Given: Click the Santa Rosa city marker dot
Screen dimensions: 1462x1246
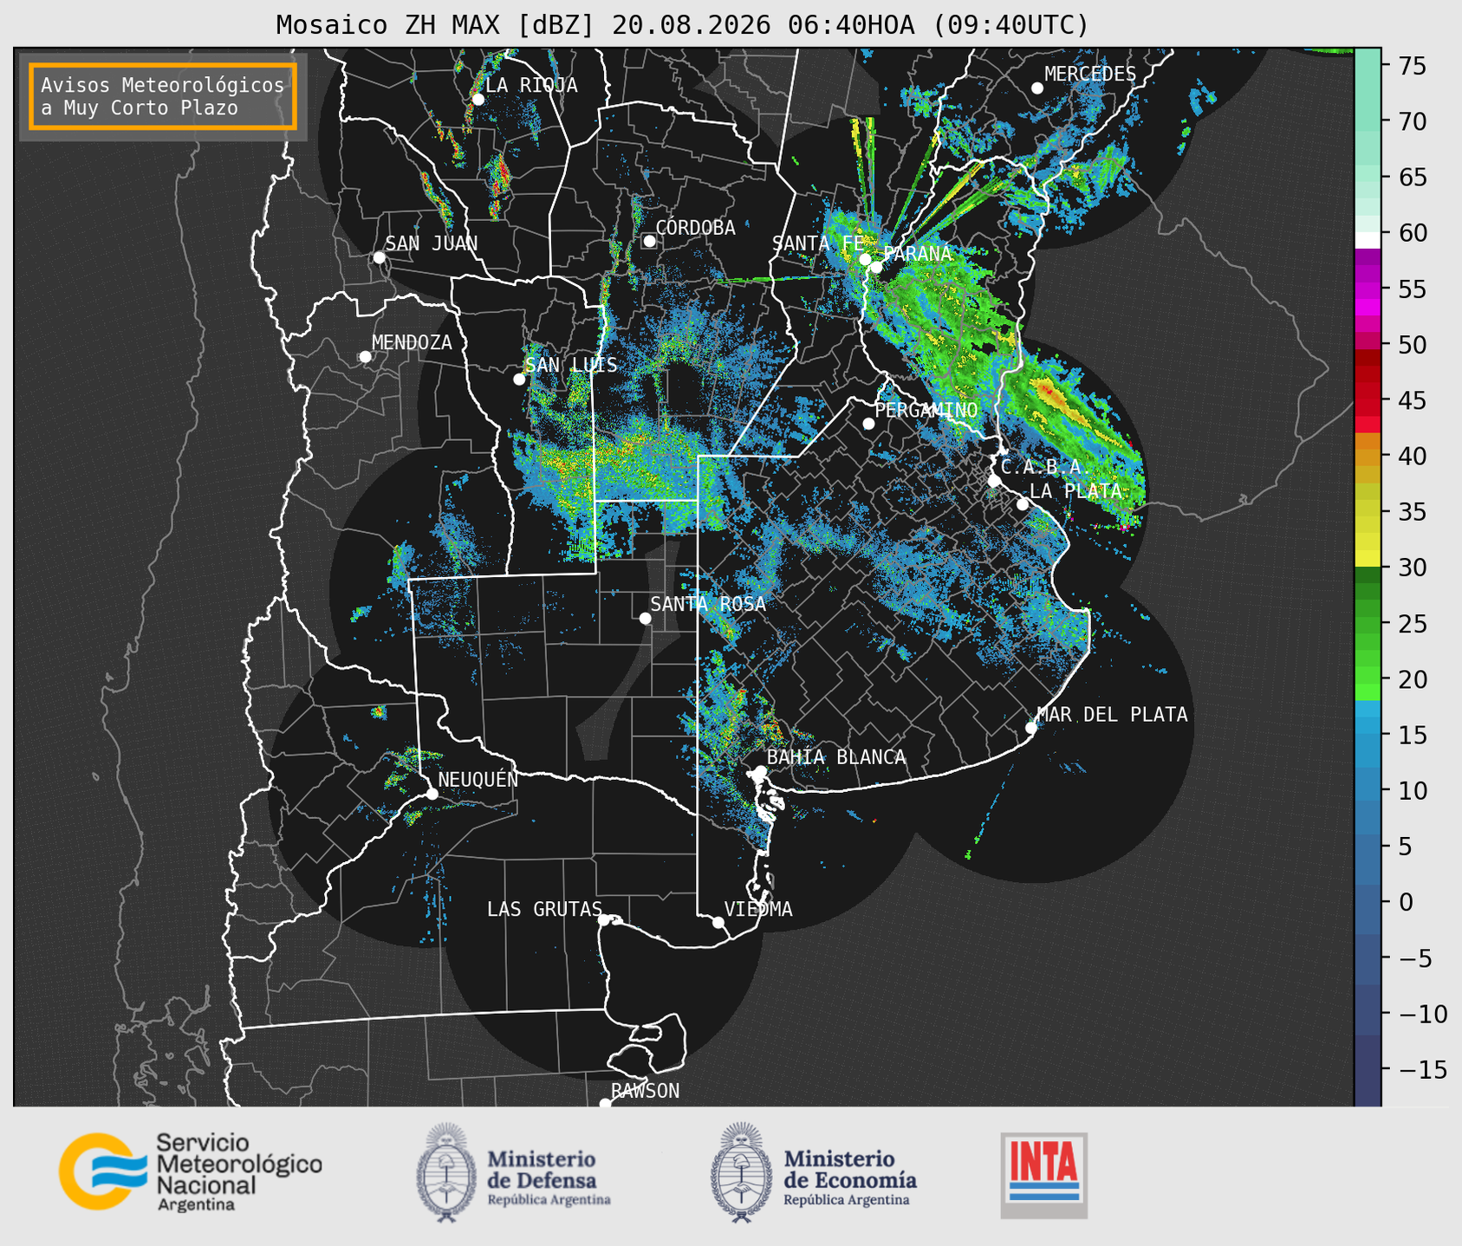Looking at the screenshot, I should (645, 618).
